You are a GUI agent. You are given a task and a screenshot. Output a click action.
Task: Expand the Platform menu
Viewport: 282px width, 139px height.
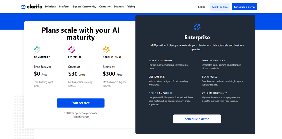coord(64,7)
